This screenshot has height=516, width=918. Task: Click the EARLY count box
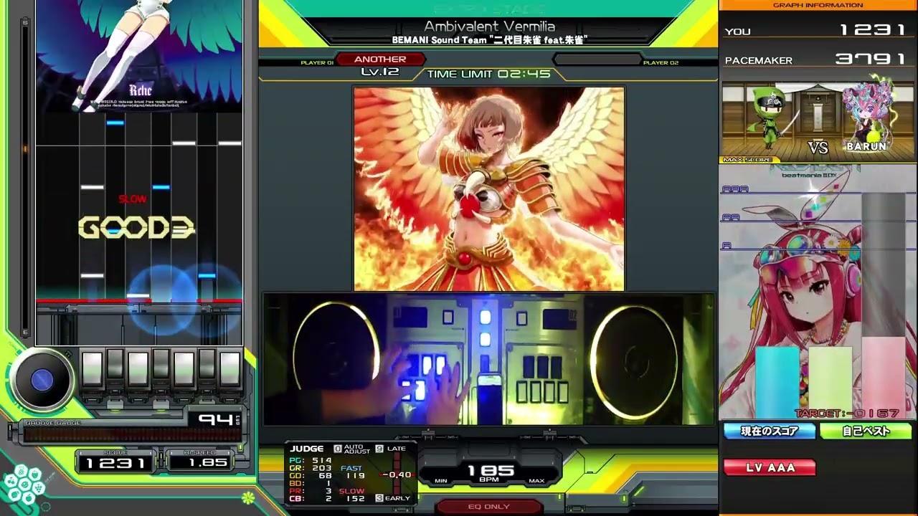(379, 498)
